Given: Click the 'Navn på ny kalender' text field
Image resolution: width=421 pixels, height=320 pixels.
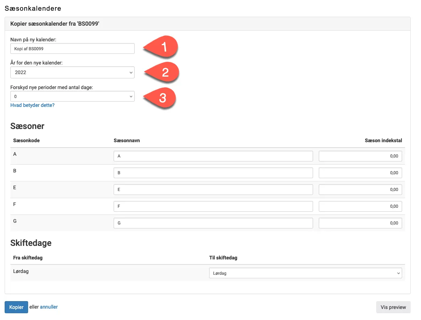Looking at the screenshot, I should click(x=72, y=48).
